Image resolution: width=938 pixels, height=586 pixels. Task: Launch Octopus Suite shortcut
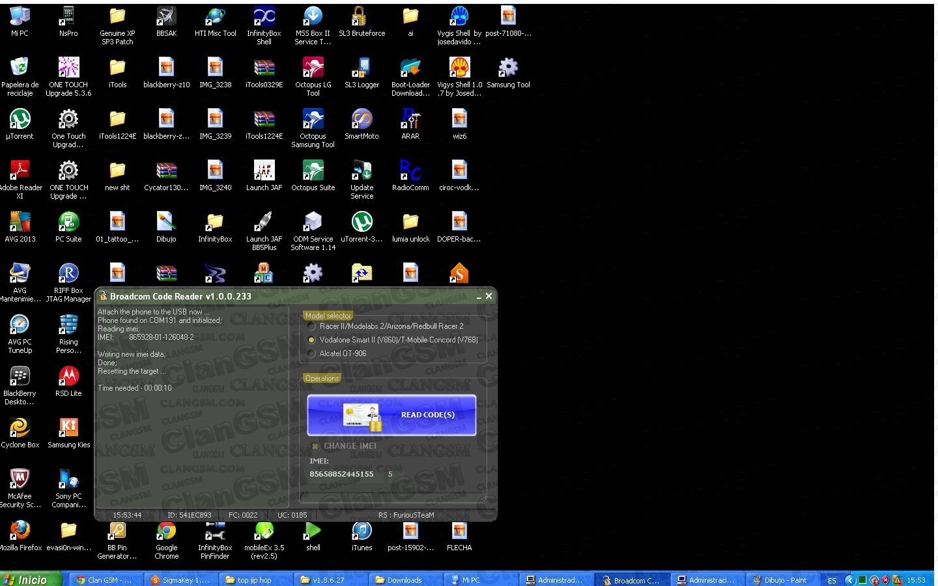point(313,176)
